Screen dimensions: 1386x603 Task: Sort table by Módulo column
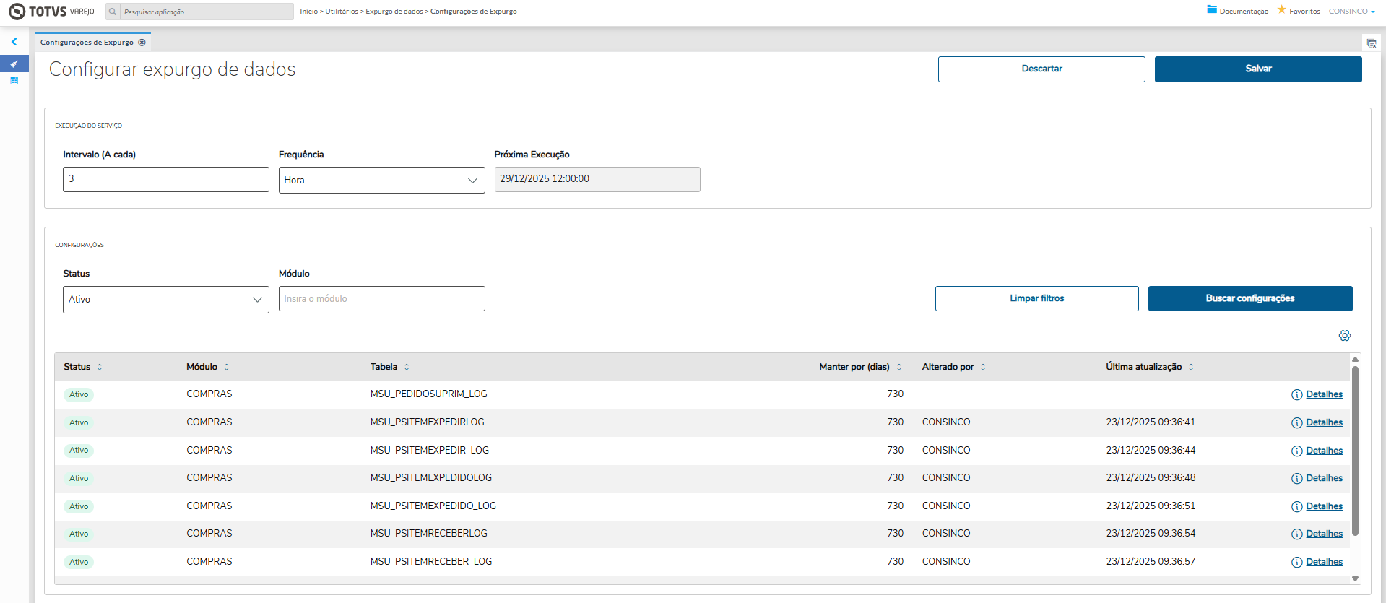[x=226, y=367]
